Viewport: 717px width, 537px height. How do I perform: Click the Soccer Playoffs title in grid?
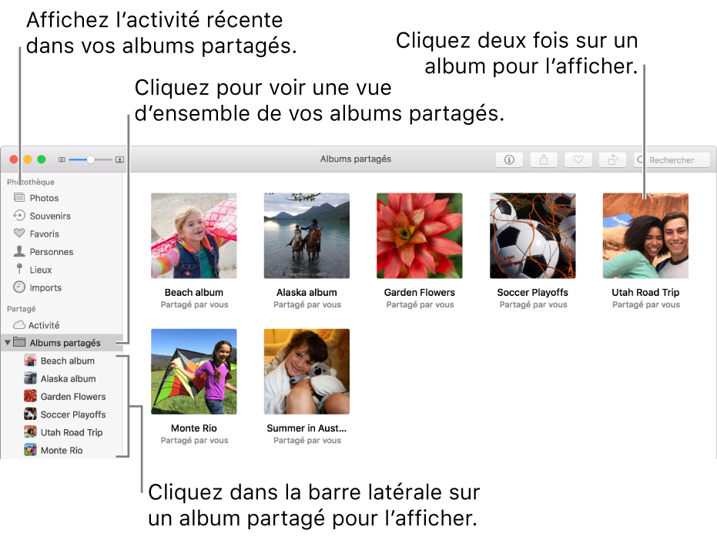pyautogui.click(x=533, y=292)
